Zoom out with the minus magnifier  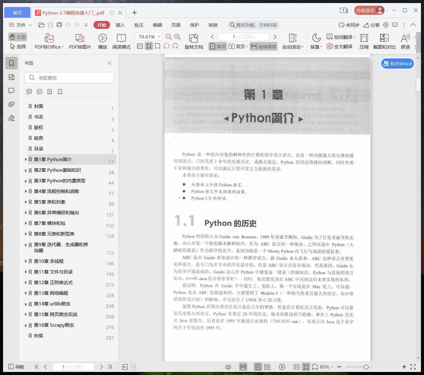169,37
